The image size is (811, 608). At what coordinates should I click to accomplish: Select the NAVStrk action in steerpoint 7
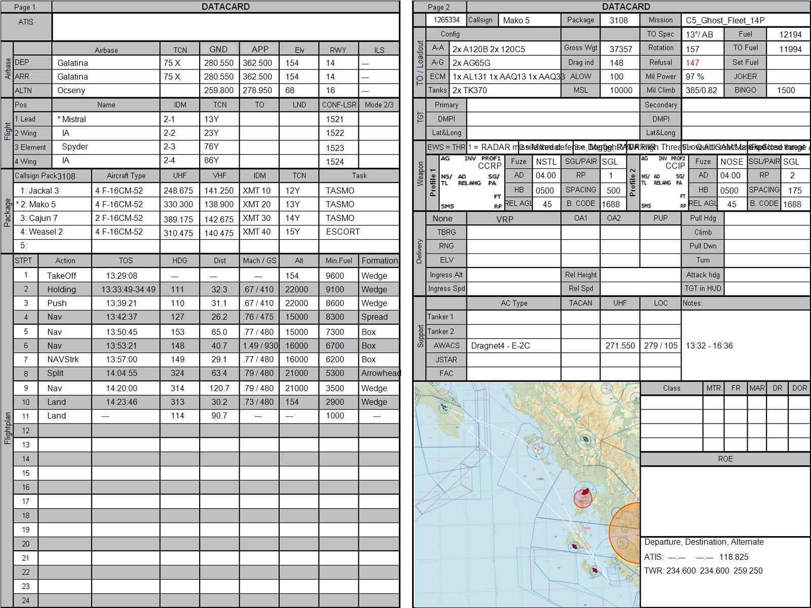click(x=63, y=359)
